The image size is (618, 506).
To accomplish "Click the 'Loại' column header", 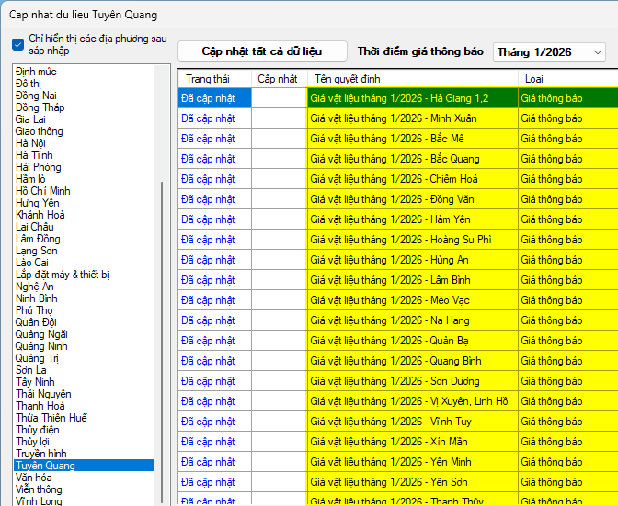I will [533, 79].
